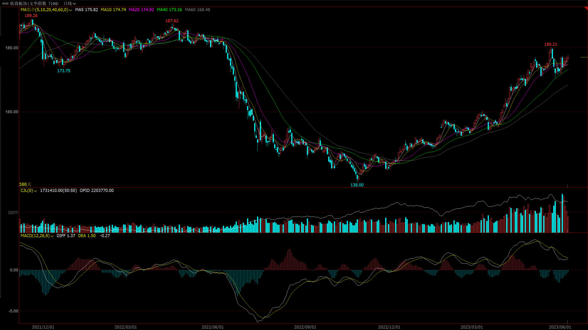Click the 0.00 MACD axis label
The height and width of the screenshot is (330, 588).
[x=14, y=270]
